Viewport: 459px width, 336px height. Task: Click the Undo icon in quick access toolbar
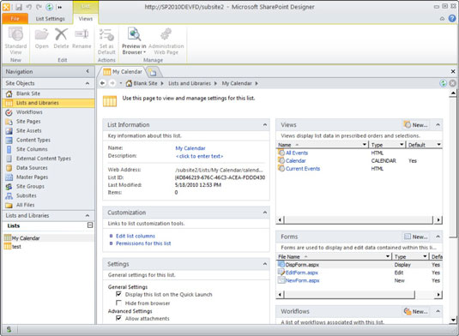(x=28, y=7)
